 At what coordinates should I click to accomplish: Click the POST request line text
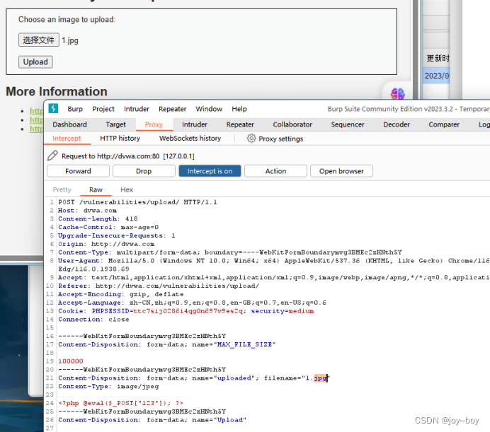tap(137, 202)
